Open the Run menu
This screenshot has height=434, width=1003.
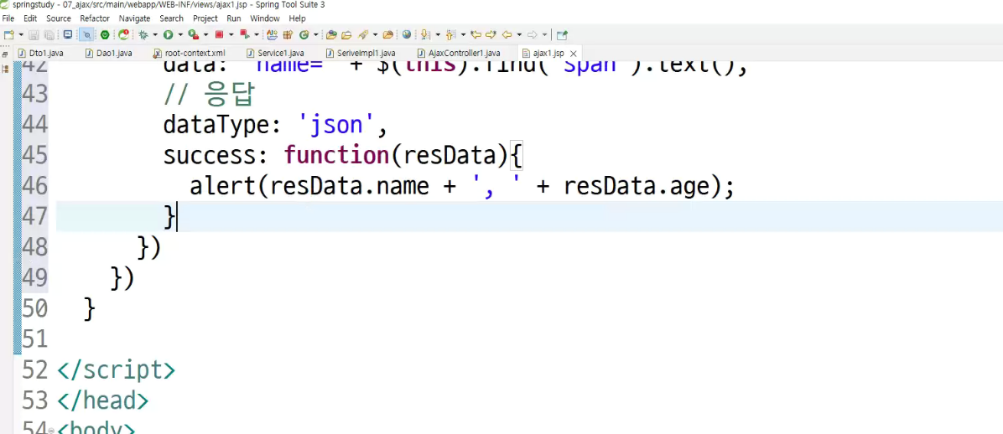point(233,18)
